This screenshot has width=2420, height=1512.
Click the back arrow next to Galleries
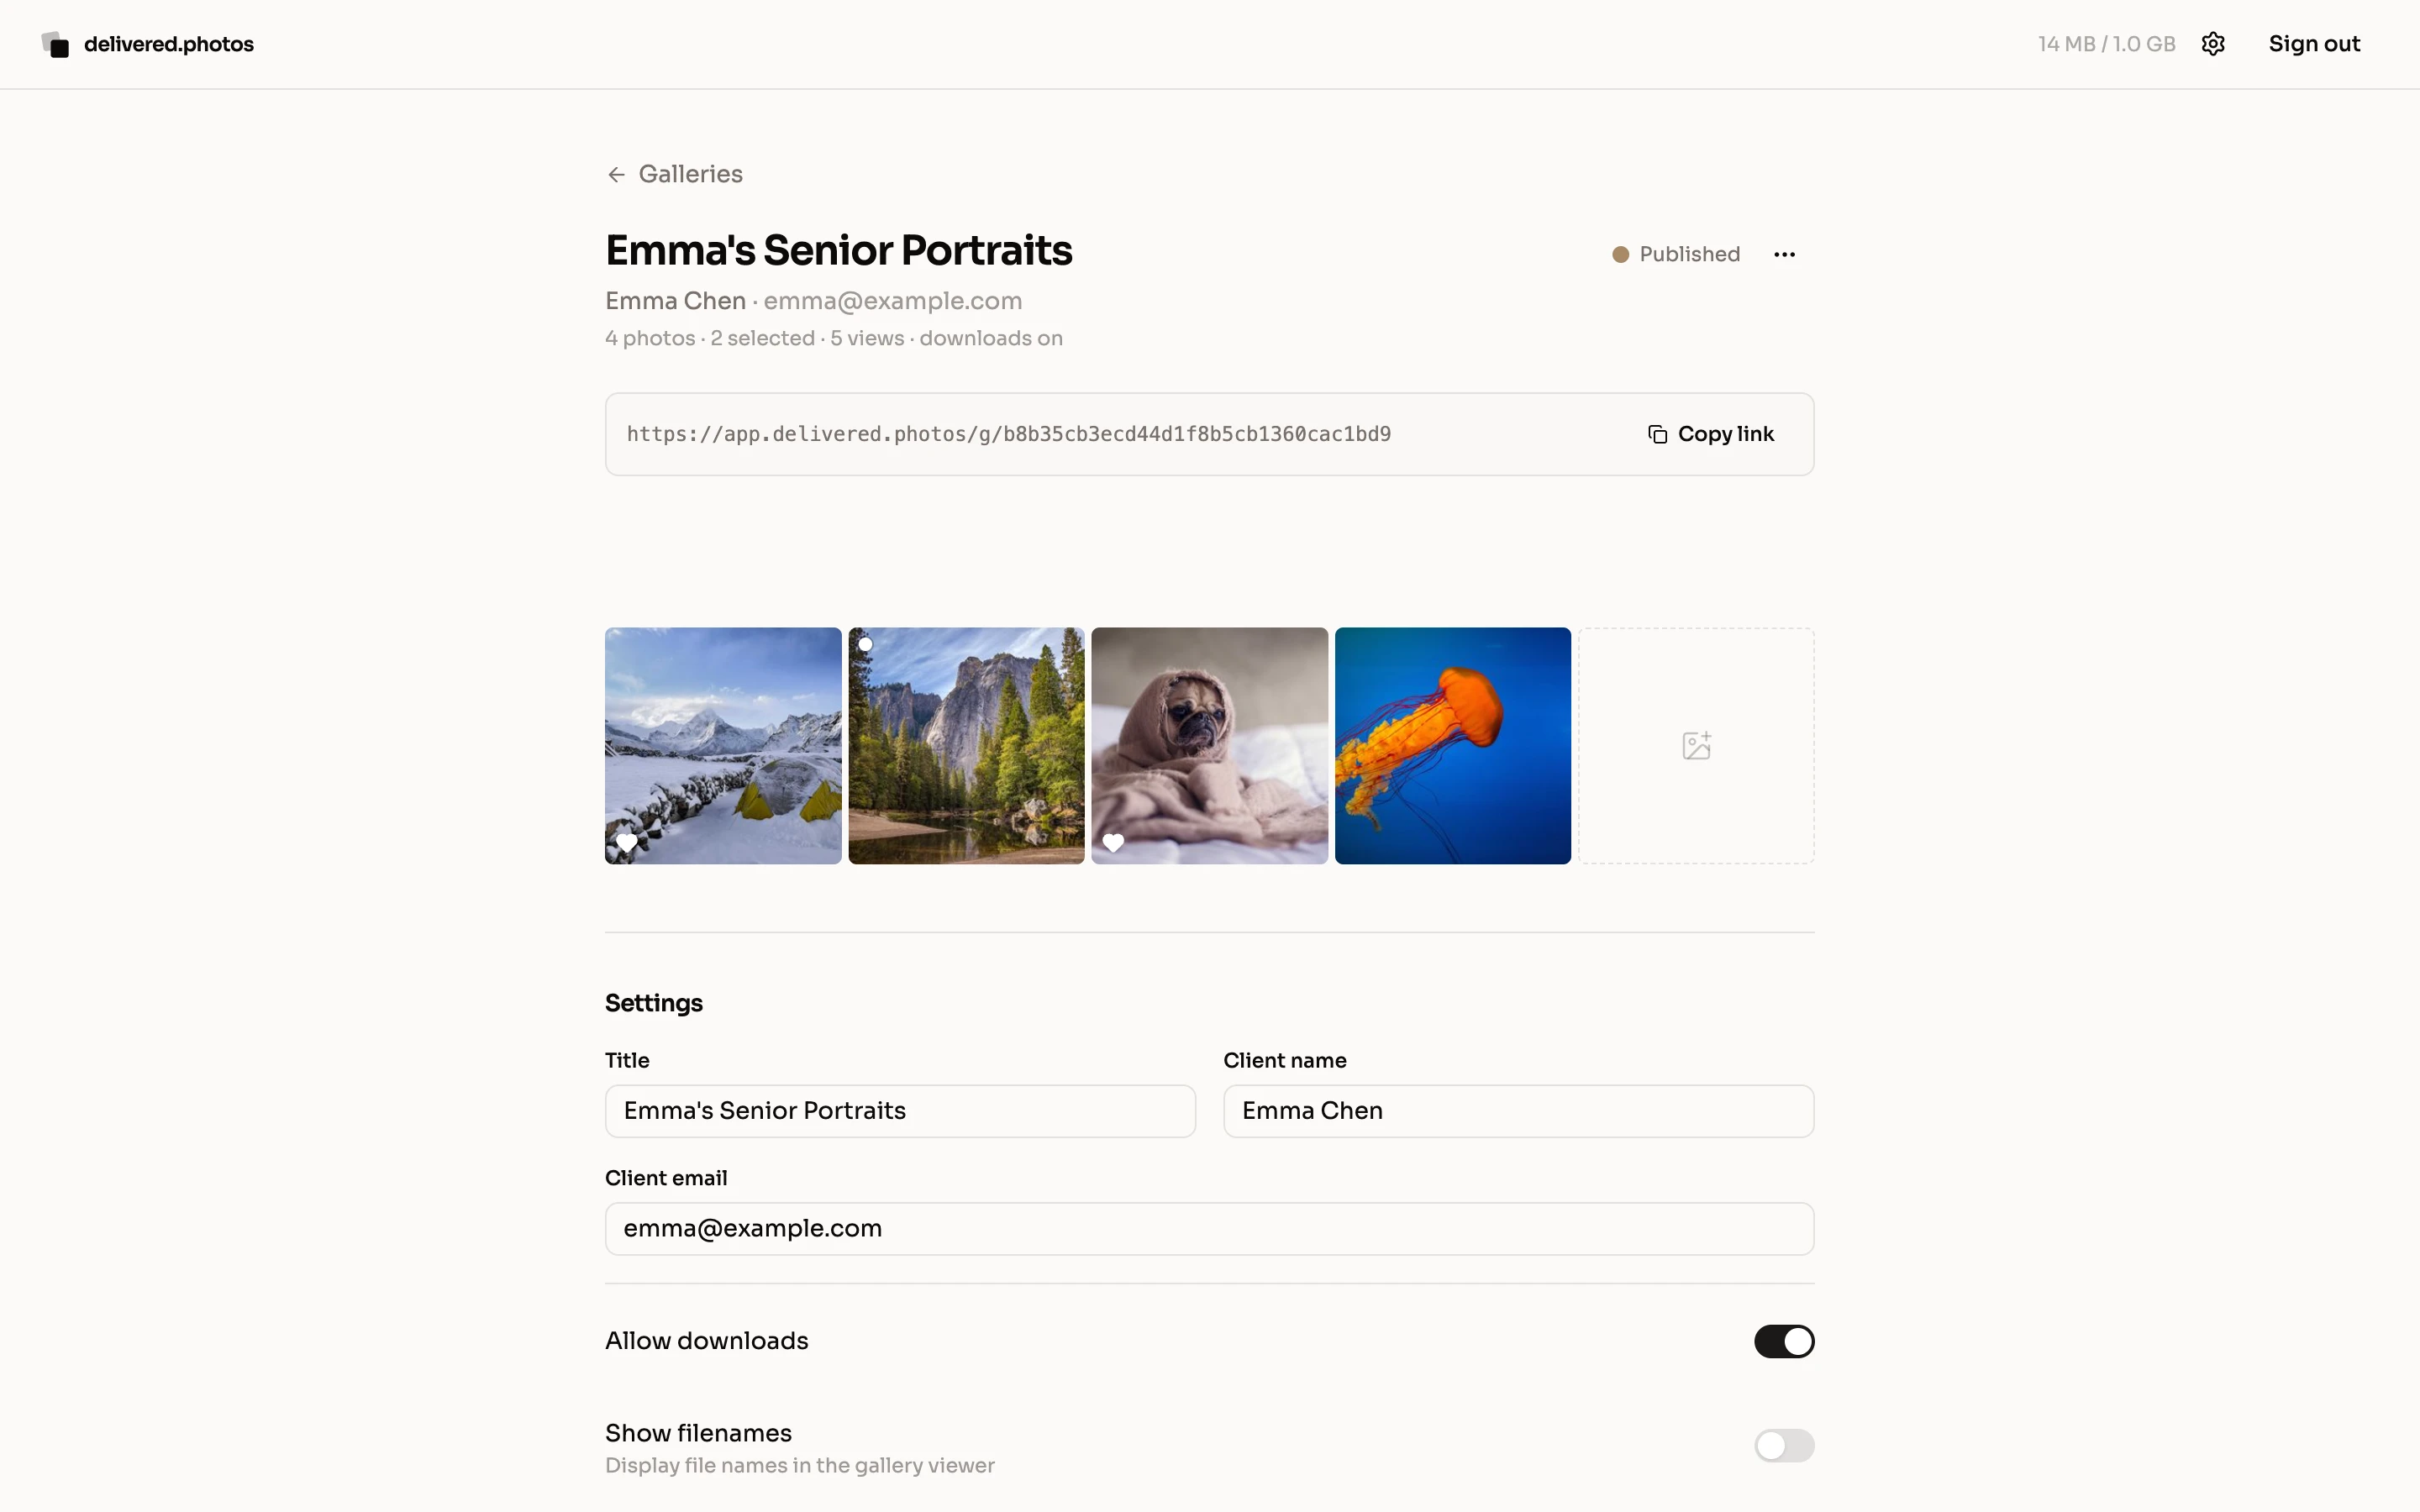[x=615, y=173]
